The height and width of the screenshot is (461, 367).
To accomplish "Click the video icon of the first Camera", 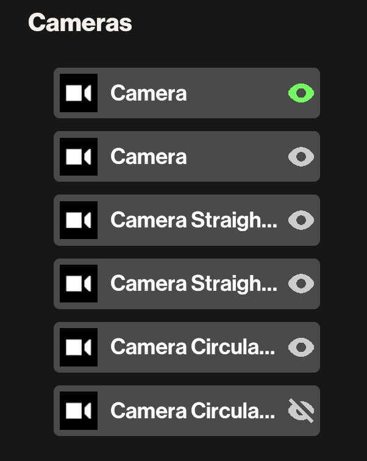I will pyautogui.click(x=79, y=93).
